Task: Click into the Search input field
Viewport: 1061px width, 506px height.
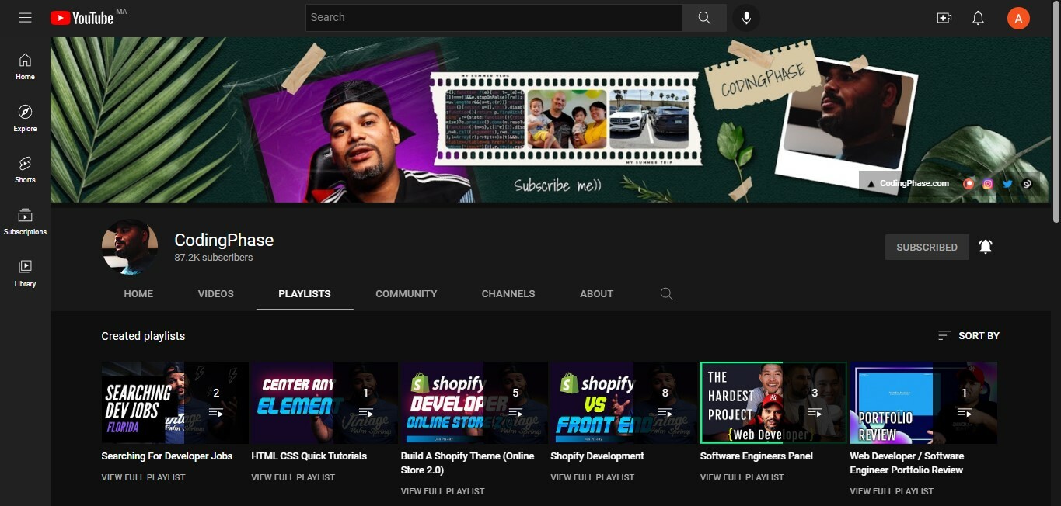Action: pyautogui.click(x=494, y=18)
